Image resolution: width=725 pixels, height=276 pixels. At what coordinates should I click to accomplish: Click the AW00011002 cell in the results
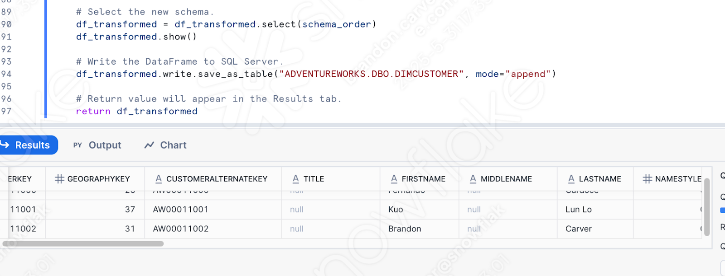[x=180, y=229]
